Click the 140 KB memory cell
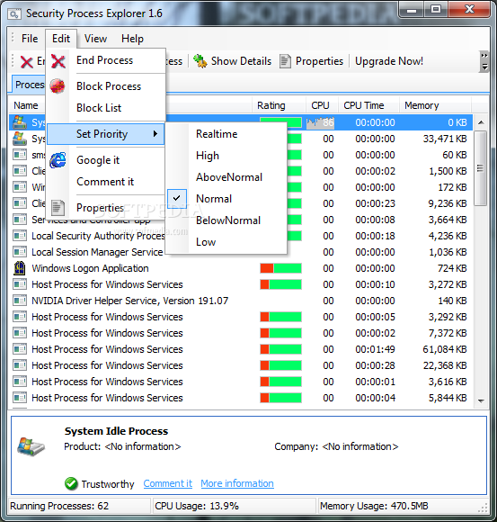This screenshot has height=522, width=497. [x=452, y=301]
